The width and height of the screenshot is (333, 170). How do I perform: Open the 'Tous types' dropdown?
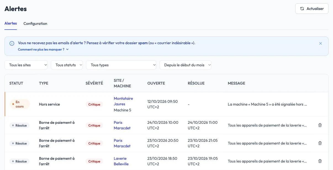coord(121,65)
